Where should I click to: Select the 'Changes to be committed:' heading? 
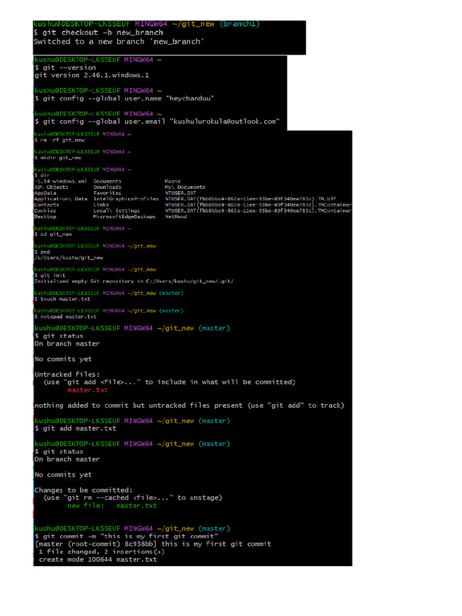pos(84,490)
